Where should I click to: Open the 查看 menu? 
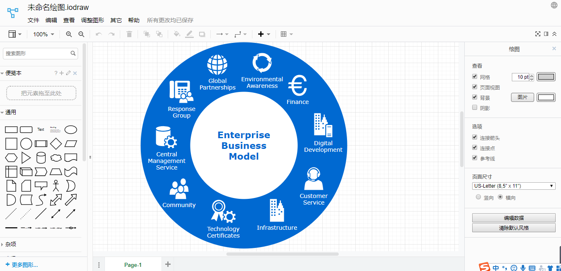[69, 20]
